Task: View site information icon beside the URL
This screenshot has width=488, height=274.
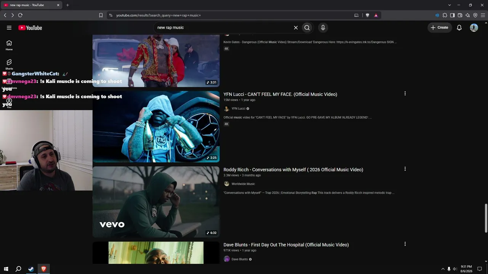Action: 111,15
